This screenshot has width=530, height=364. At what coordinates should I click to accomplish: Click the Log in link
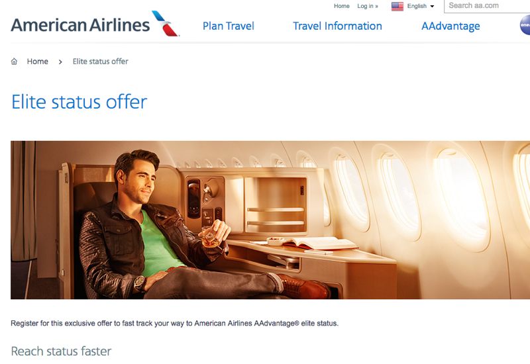[368, 6]
